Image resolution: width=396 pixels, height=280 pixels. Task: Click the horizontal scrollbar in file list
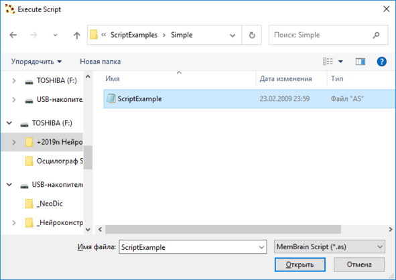point(223,229)
